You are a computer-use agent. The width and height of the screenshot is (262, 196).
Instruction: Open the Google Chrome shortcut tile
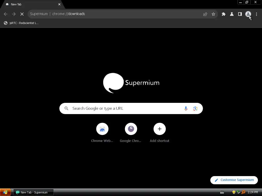click(131, 133)
